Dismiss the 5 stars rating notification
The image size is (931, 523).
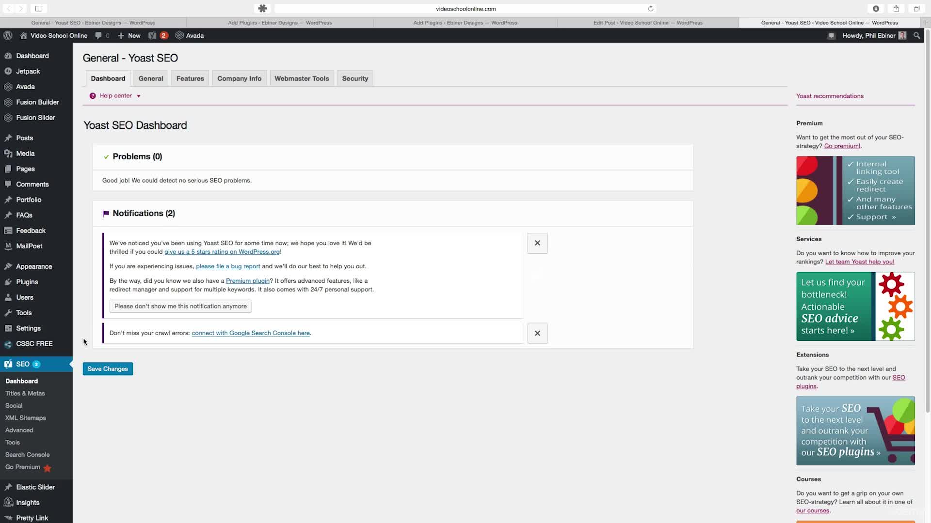click(x=537, y=243)
